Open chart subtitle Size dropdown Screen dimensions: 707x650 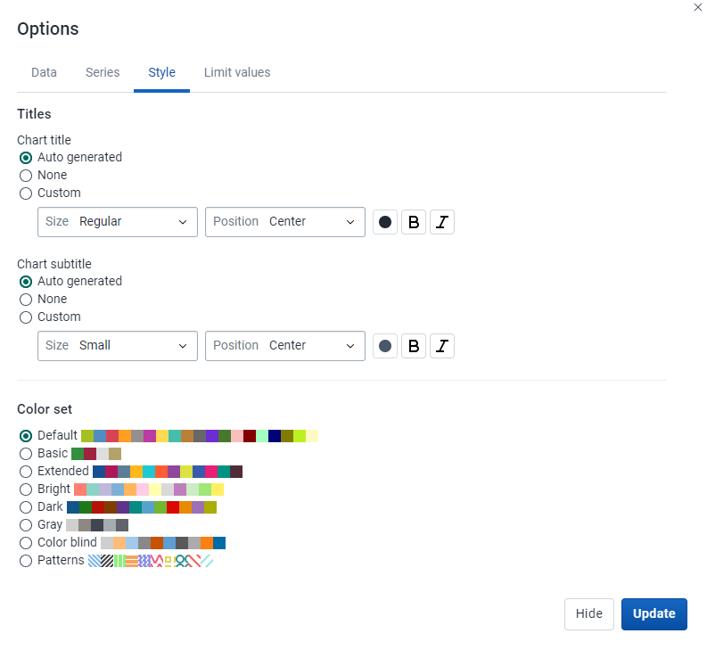[x=117, y=346]
